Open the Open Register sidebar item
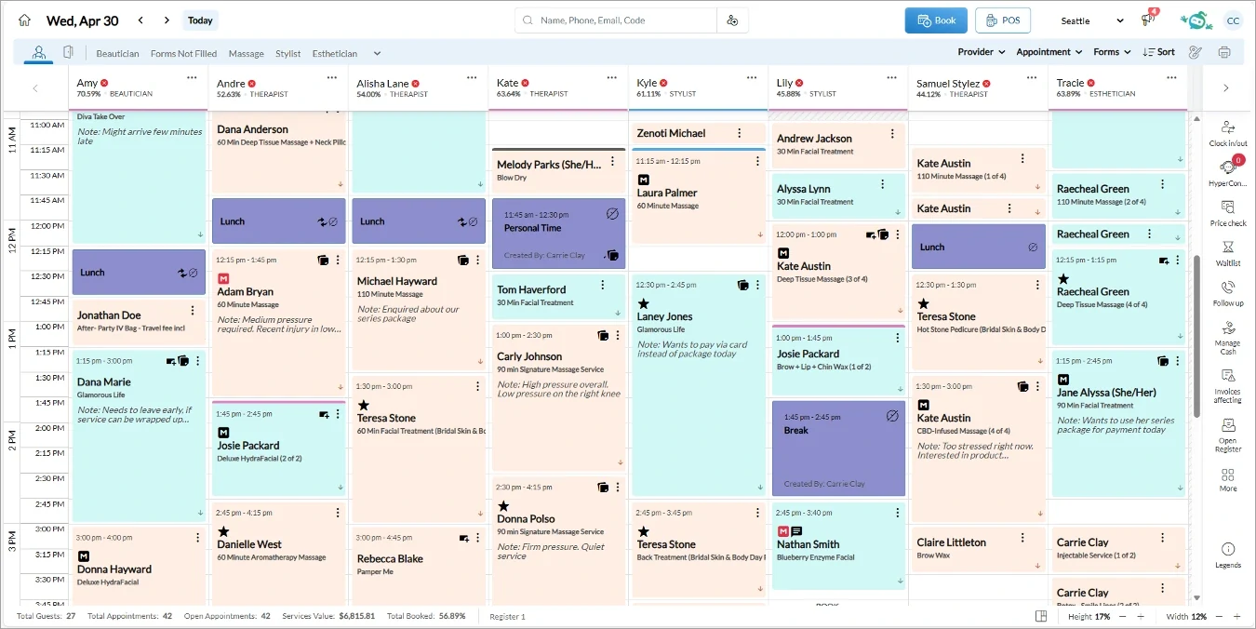 click(1228, 435)
